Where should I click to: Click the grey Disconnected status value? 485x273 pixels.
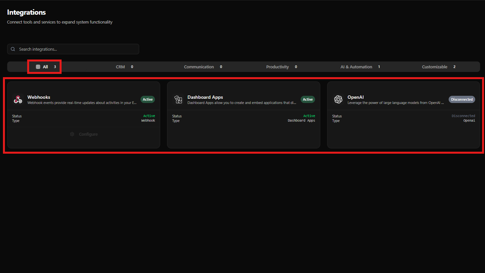coord(463,116)
